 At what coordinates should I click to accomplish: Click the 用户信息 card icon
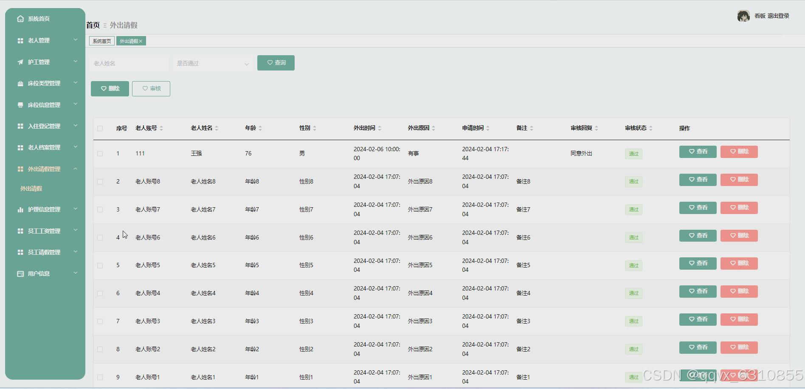pyautogui.click(x=20, y=274)
